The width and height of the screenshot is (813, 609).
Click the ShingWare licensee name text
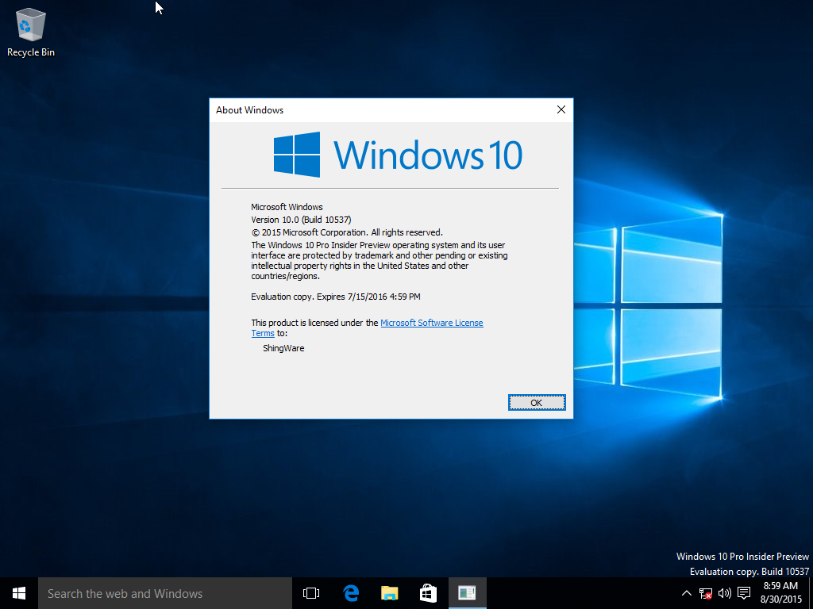pos(283,348)
